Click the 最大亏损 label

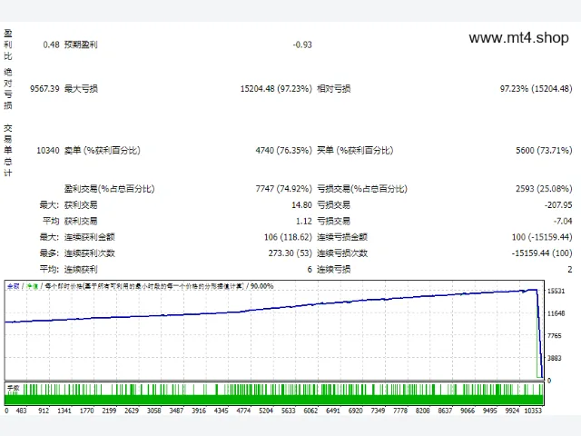click(x=81, y=89)
